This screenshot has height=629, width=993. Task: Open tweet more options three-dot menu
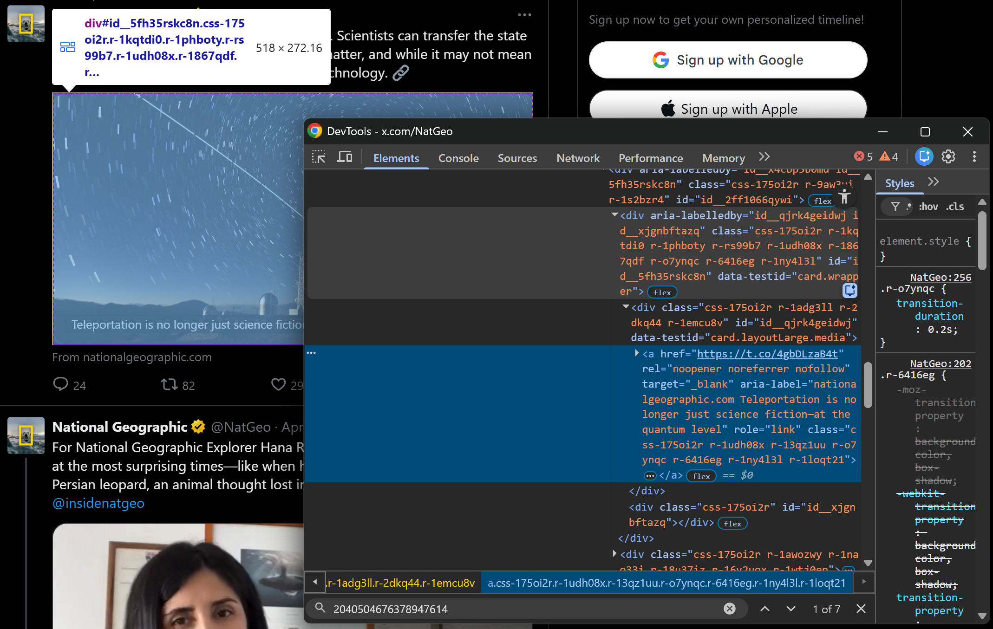pyautogui.click(x=524, y=15)
